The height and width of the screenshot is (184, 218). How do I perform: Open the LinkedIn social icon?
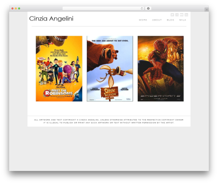click(x=186, y=15)
